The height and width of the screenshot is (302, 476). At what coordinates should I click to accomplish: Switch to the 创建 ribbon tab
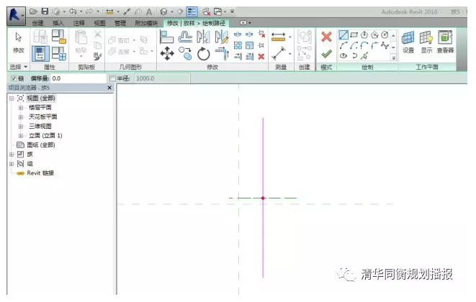coord(37,23)
